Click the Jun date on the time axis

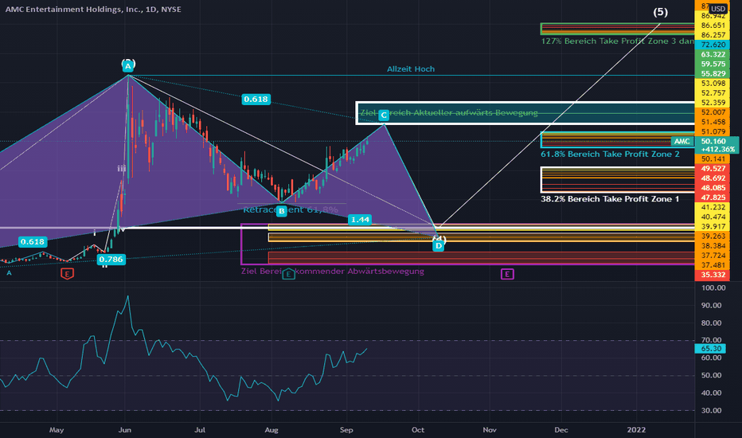tap(124, 430)
